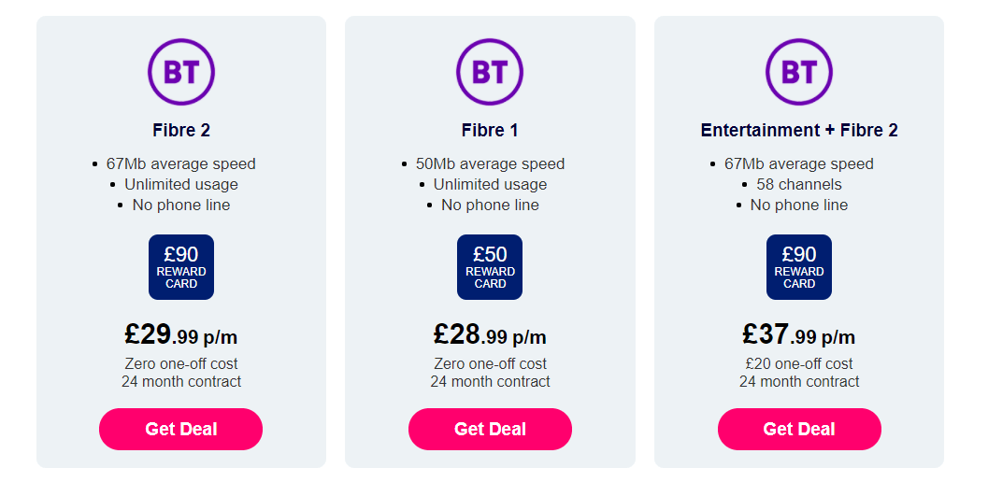Click the 58 channels bullet point
The width and height of the screenshot is (988, 496).
[799, 184]
